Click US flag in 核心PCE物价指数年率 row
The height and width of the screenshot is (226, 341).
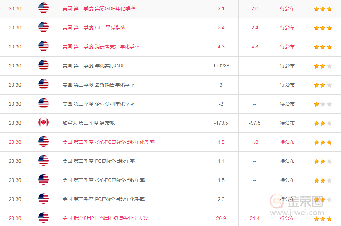pyautogui.click(x=44, y=180)
